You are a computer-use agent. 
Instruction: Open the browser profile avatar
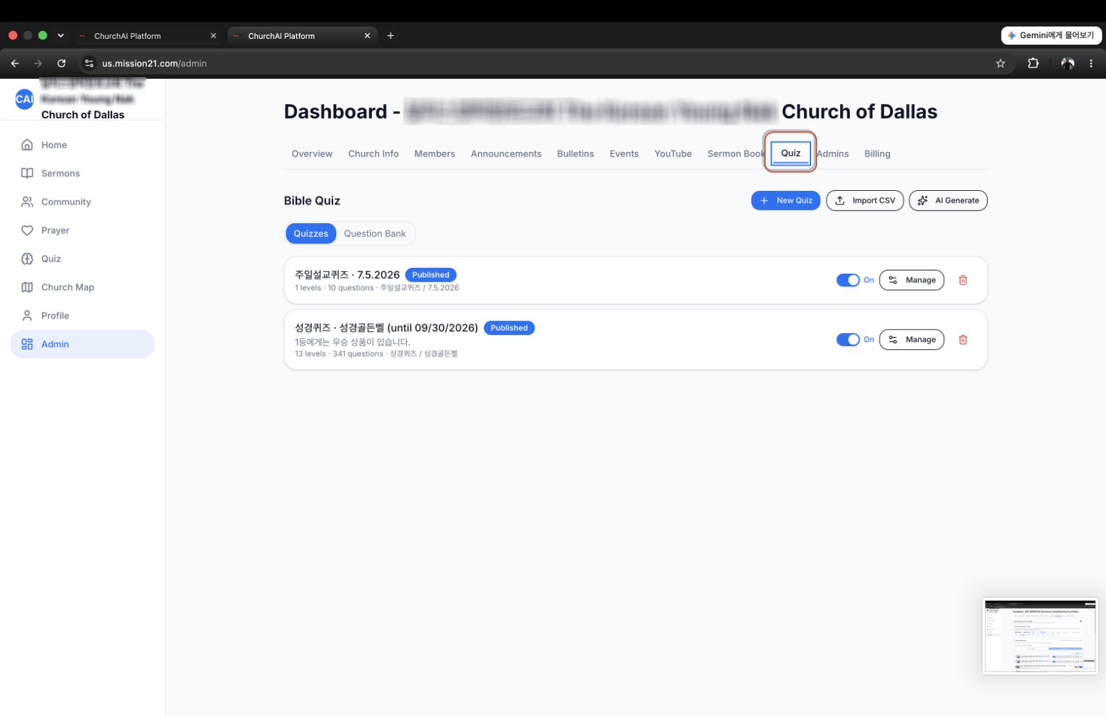[x=1068, y=63]
